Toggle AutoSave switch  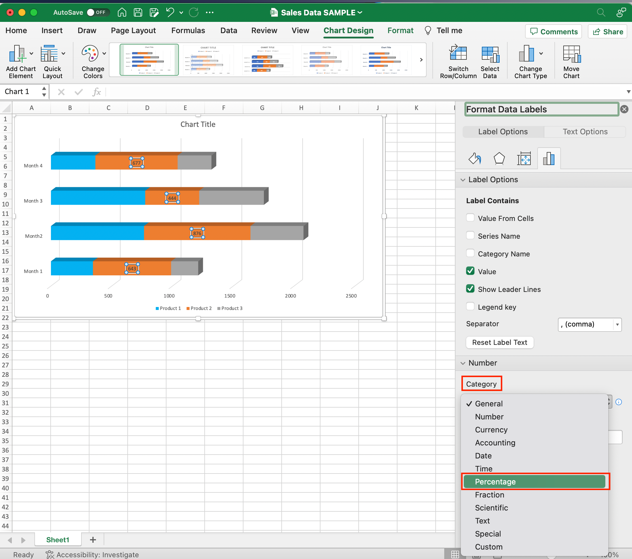[98, 12]
